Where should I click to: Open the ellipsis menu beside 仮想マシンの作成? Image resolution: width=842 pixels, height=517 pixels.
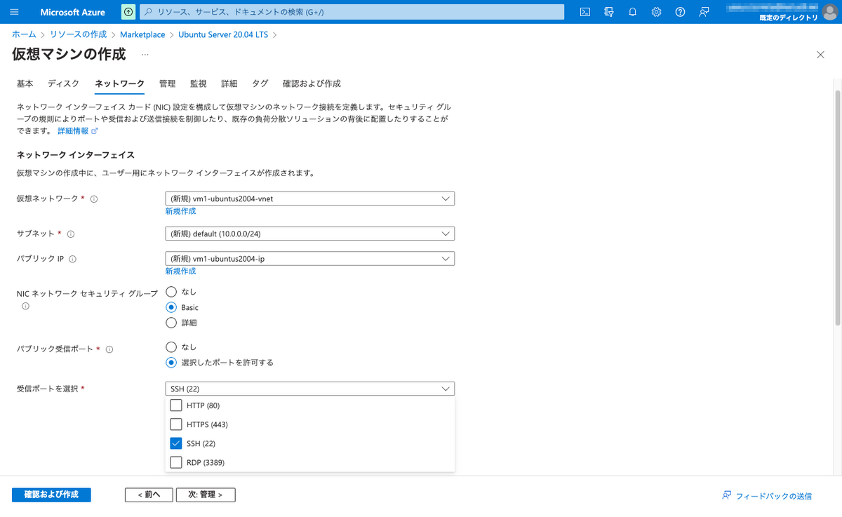pyautogui.click(x=145, y=54)
